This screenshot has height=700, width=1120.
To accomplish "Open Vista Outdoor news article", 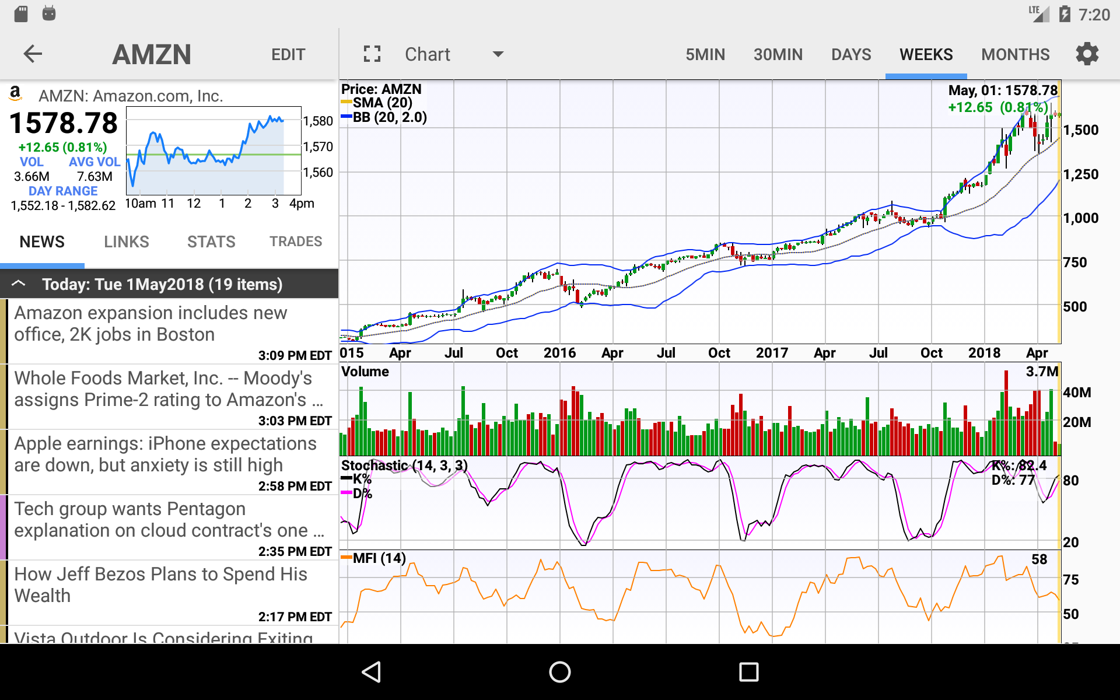I will tap(169, 635).
